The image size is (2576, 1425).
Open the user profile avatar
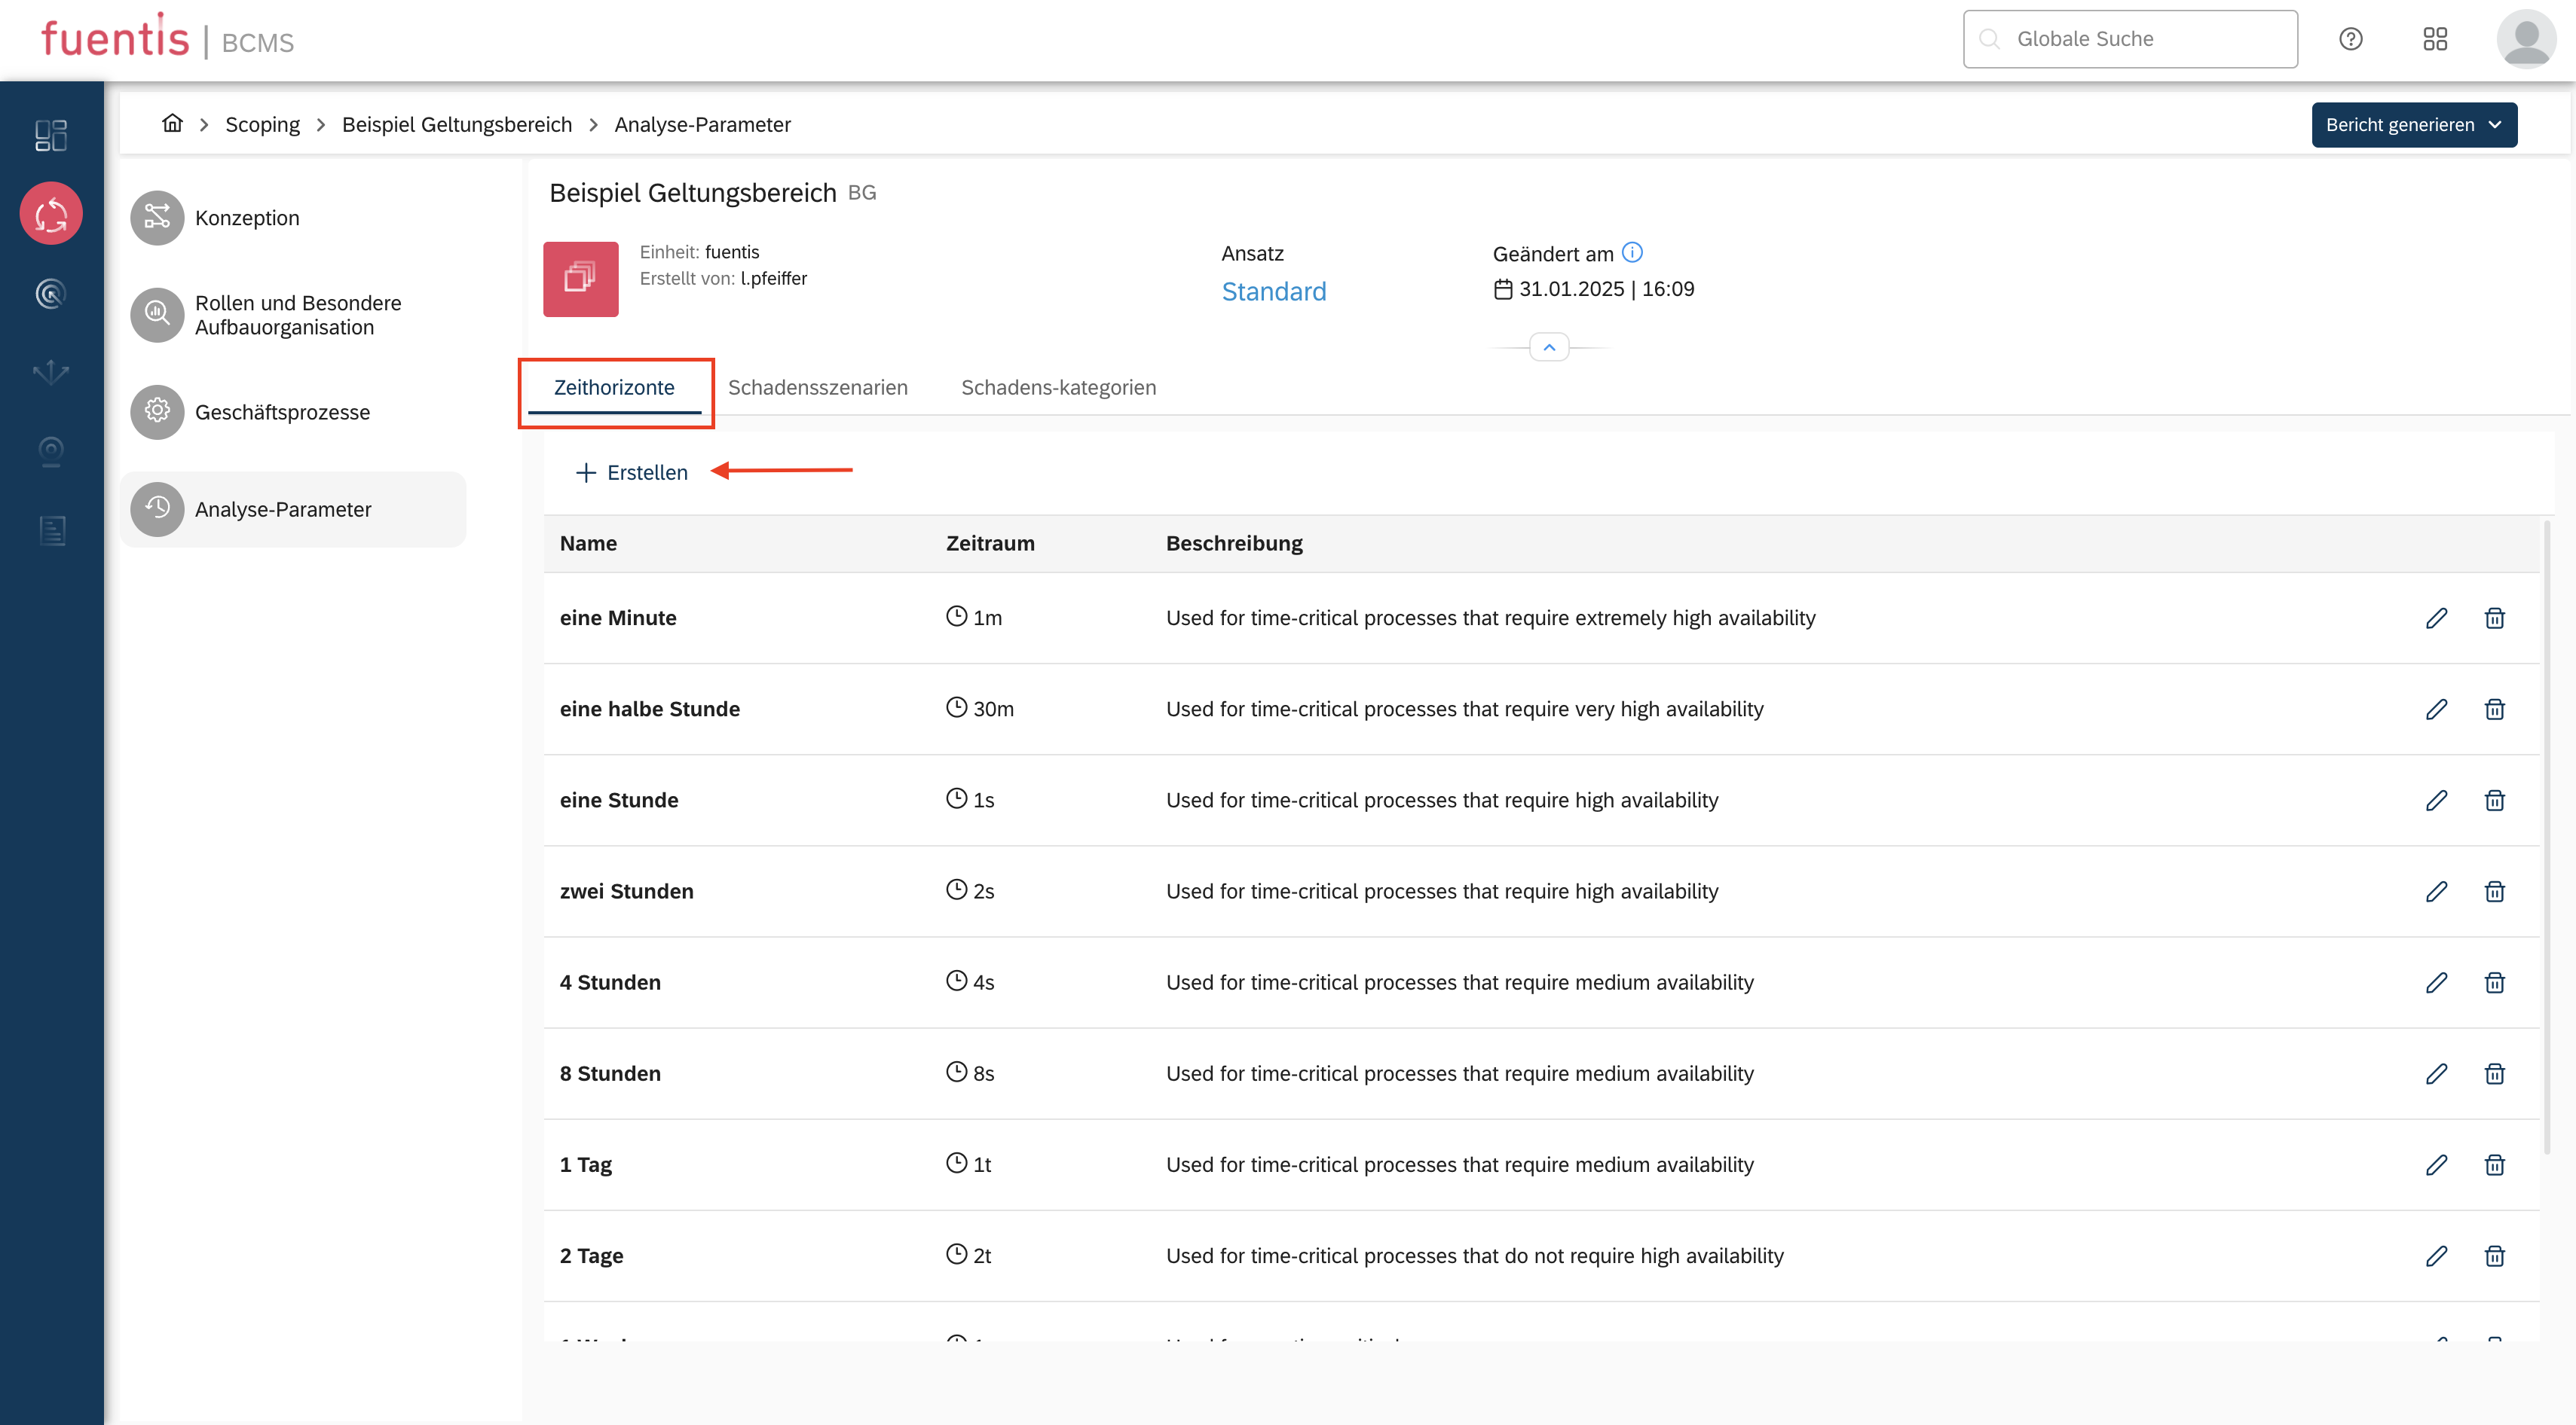(x=2526, y=39)
